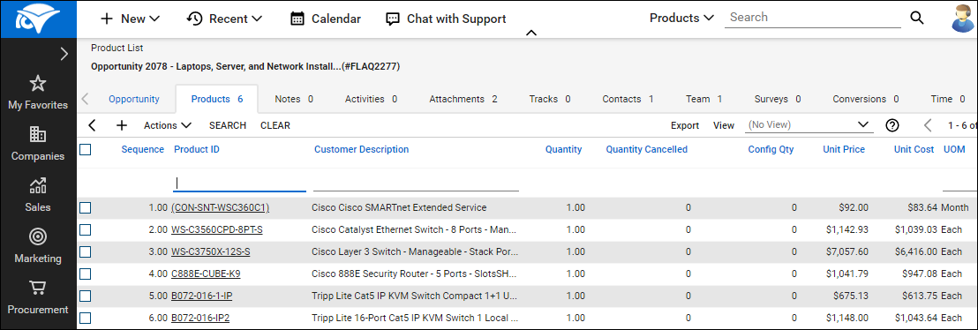Open the user profile avatar
The image size is (978, 330).
(x=962, y=19)
